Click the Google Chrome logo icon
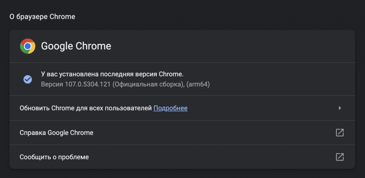Image resolution: width=365 pixels, height=178 pixels. pos(27,46)
